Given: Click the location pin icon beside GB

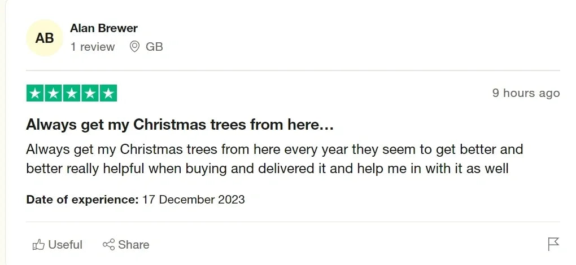Looking at the screenshot, I should [x=135, y=47].
